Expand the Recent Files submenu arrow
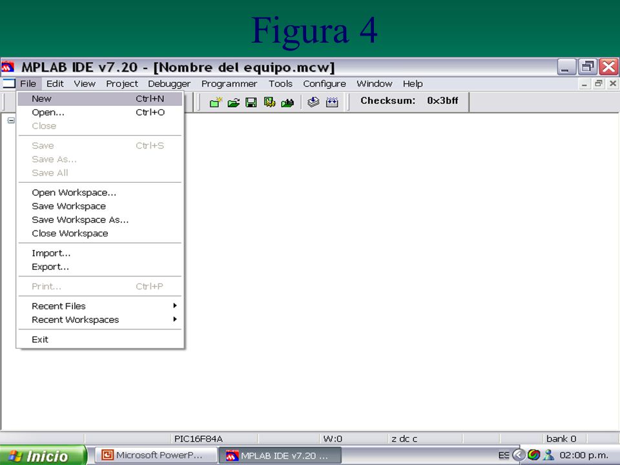The image size is (620, 465). point(175,305)
